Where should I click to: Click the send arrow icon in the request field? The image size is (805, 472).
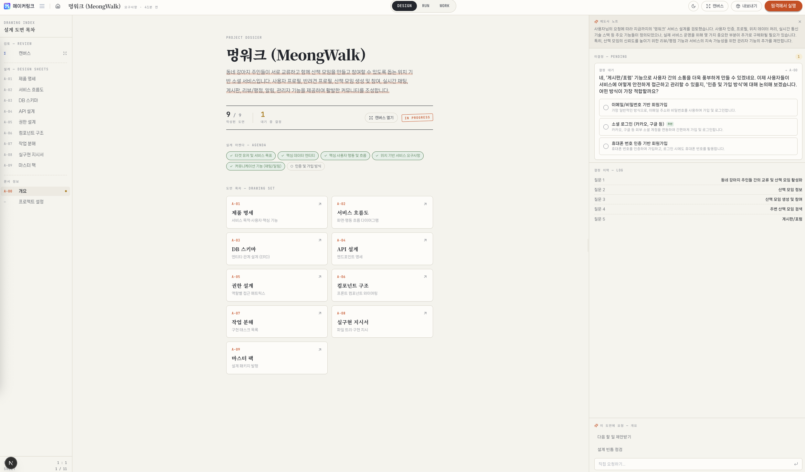tap(796, 464)
